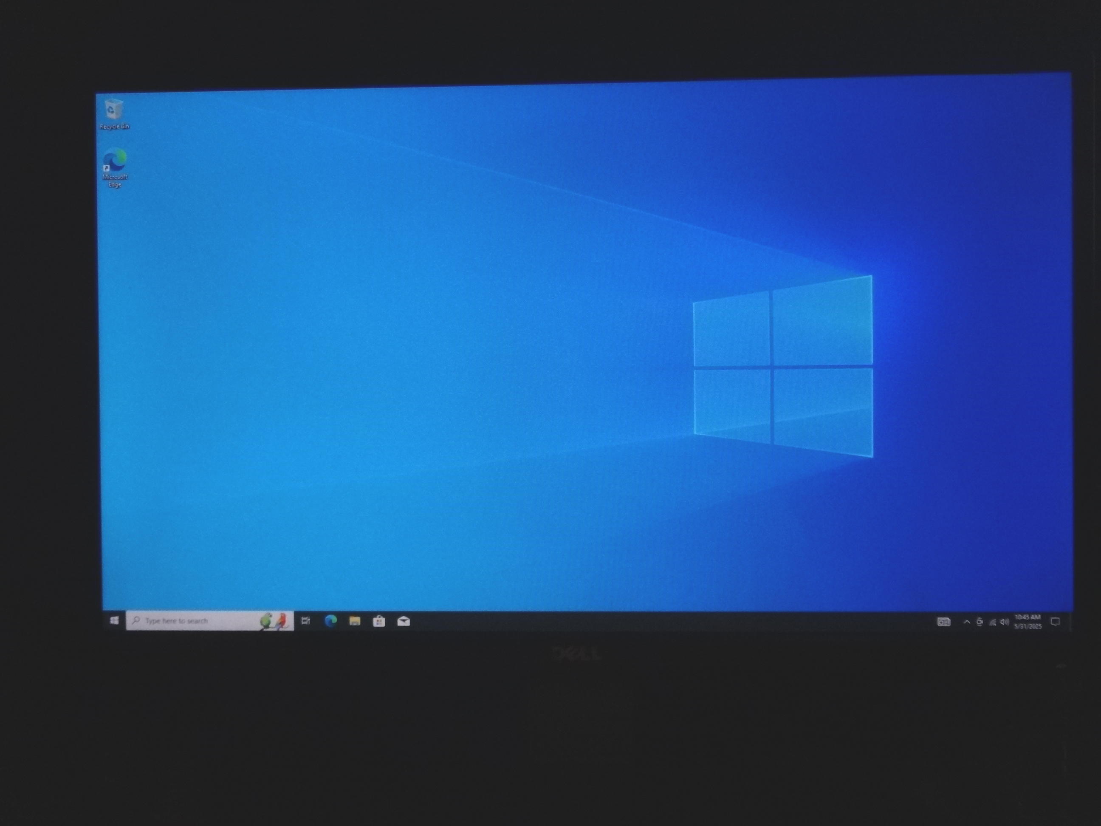This screenshot has width=1101, height=826.
Task: Open the volume speaker control
Action: [x=1005, y=622]
